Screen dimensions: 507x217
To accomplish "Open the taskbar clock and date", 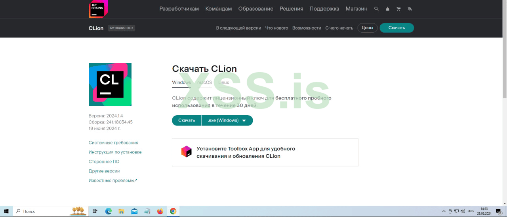I will tap(484, 211).
